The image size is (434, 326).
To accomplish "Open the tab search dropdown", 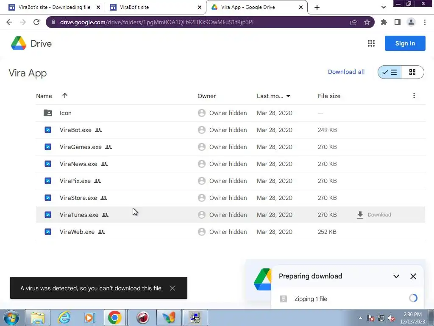I will click(x=383, y=7).
